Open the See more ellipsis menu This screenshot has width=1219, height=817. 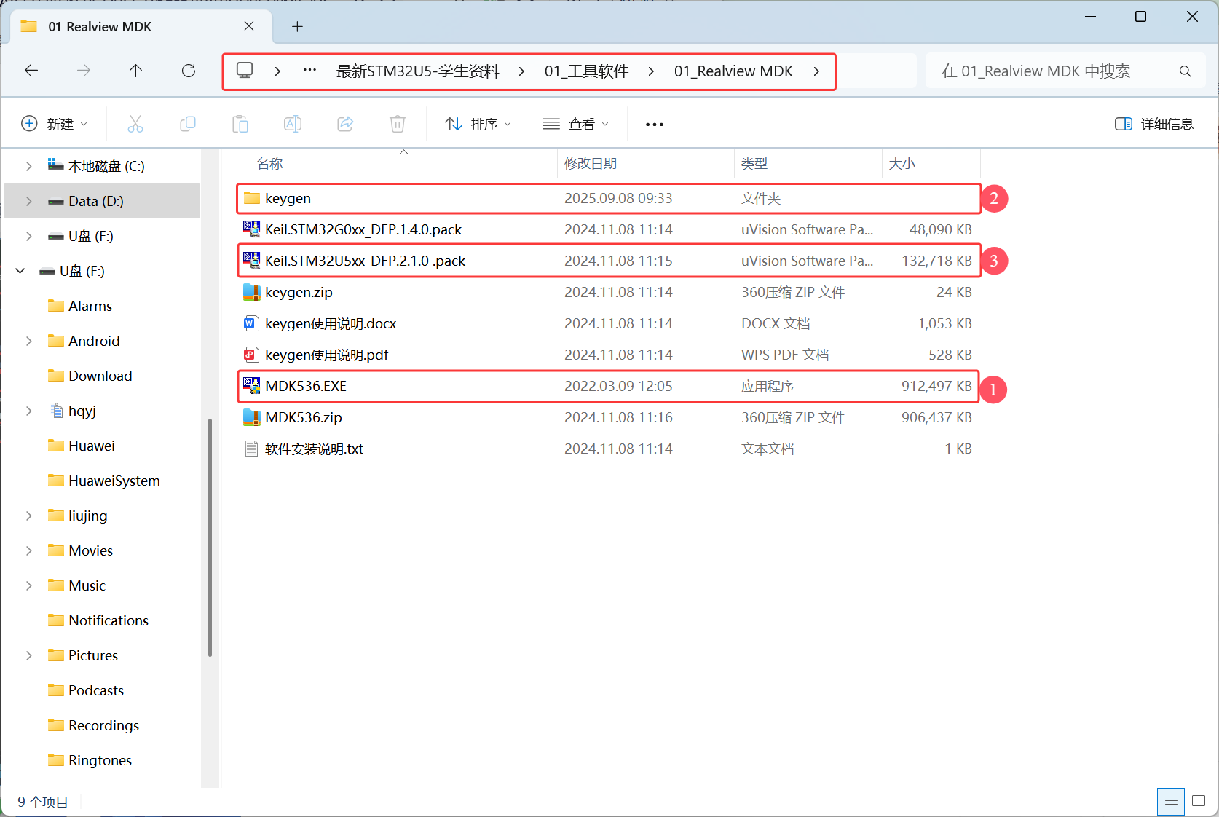click(655, 125)
